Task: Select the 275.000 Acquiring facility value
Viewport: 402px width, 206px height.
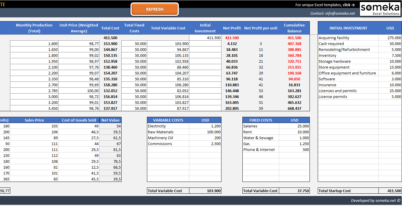Action: coord(390,38)
